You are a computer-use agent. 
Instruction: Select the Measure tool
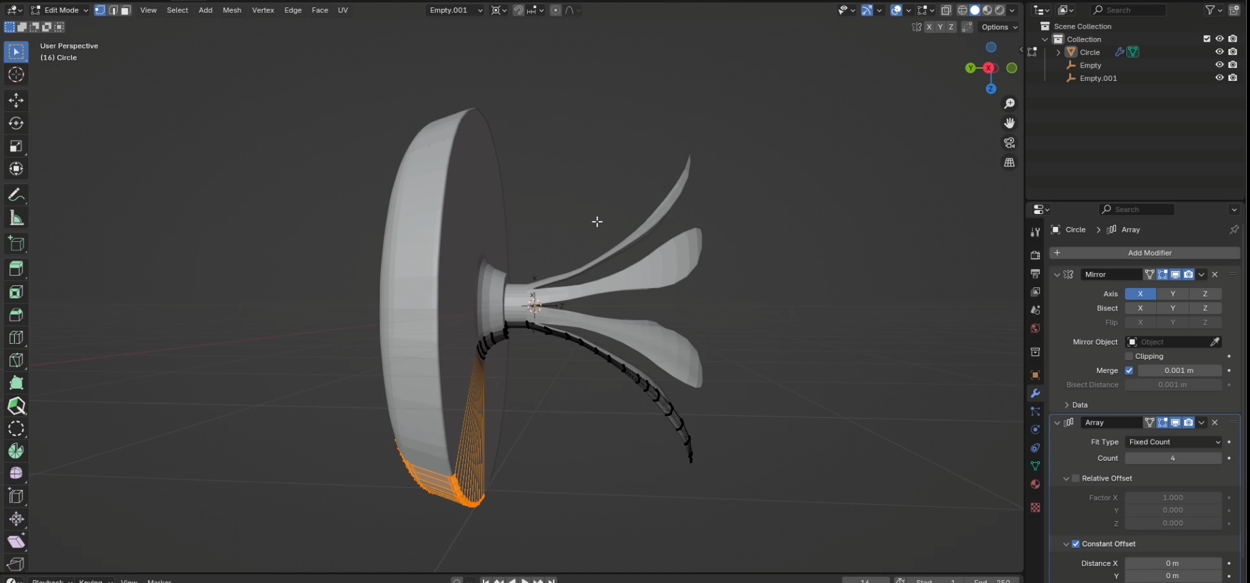[16, 217]
